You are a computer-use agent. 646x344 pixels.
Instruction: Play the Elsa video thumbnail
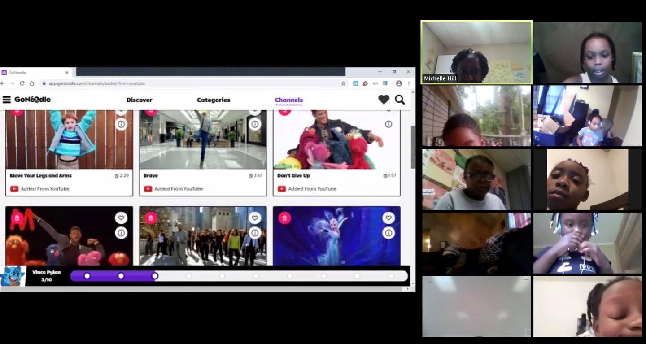[336, 236]
